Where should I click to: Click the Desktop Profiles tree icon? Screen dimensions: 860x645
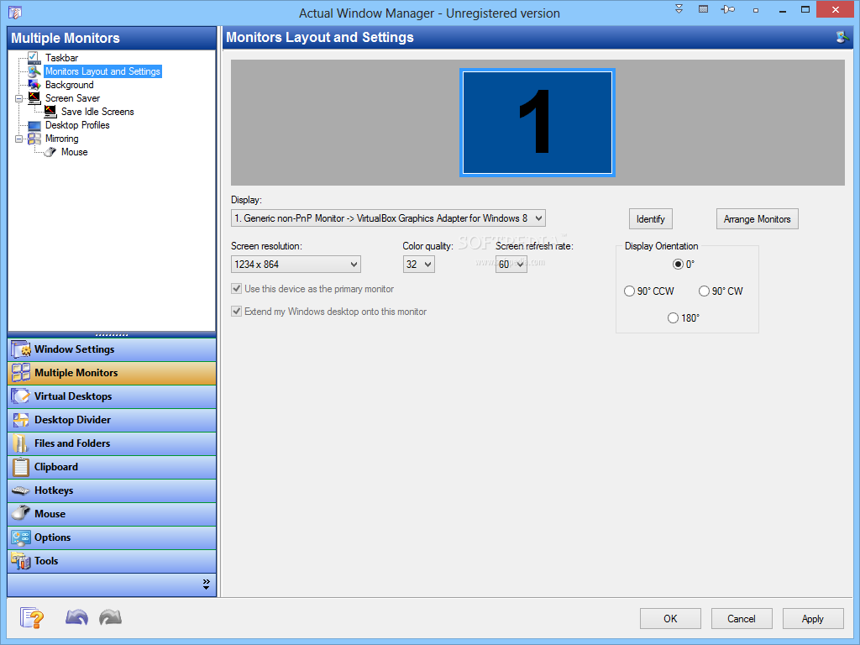pos(34,125)
